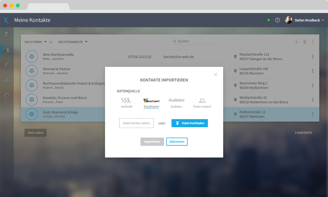Click the macOS green fullscreen window button
The image size is (328, 197).
[18, 6]
